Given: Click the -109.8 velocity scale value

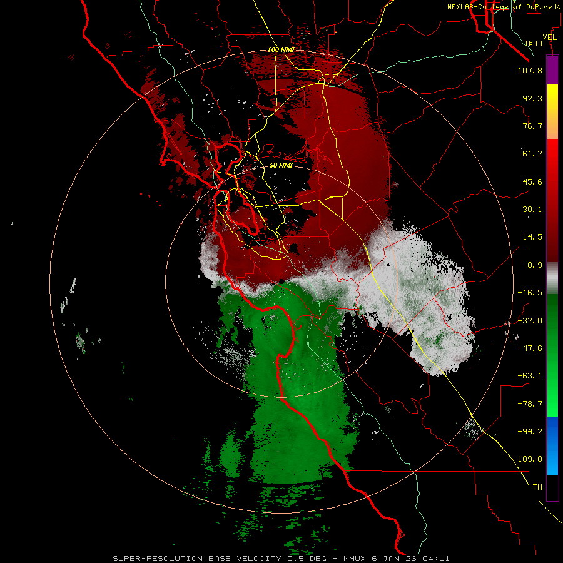Looking at the screenshot, I should coord(528,459).
